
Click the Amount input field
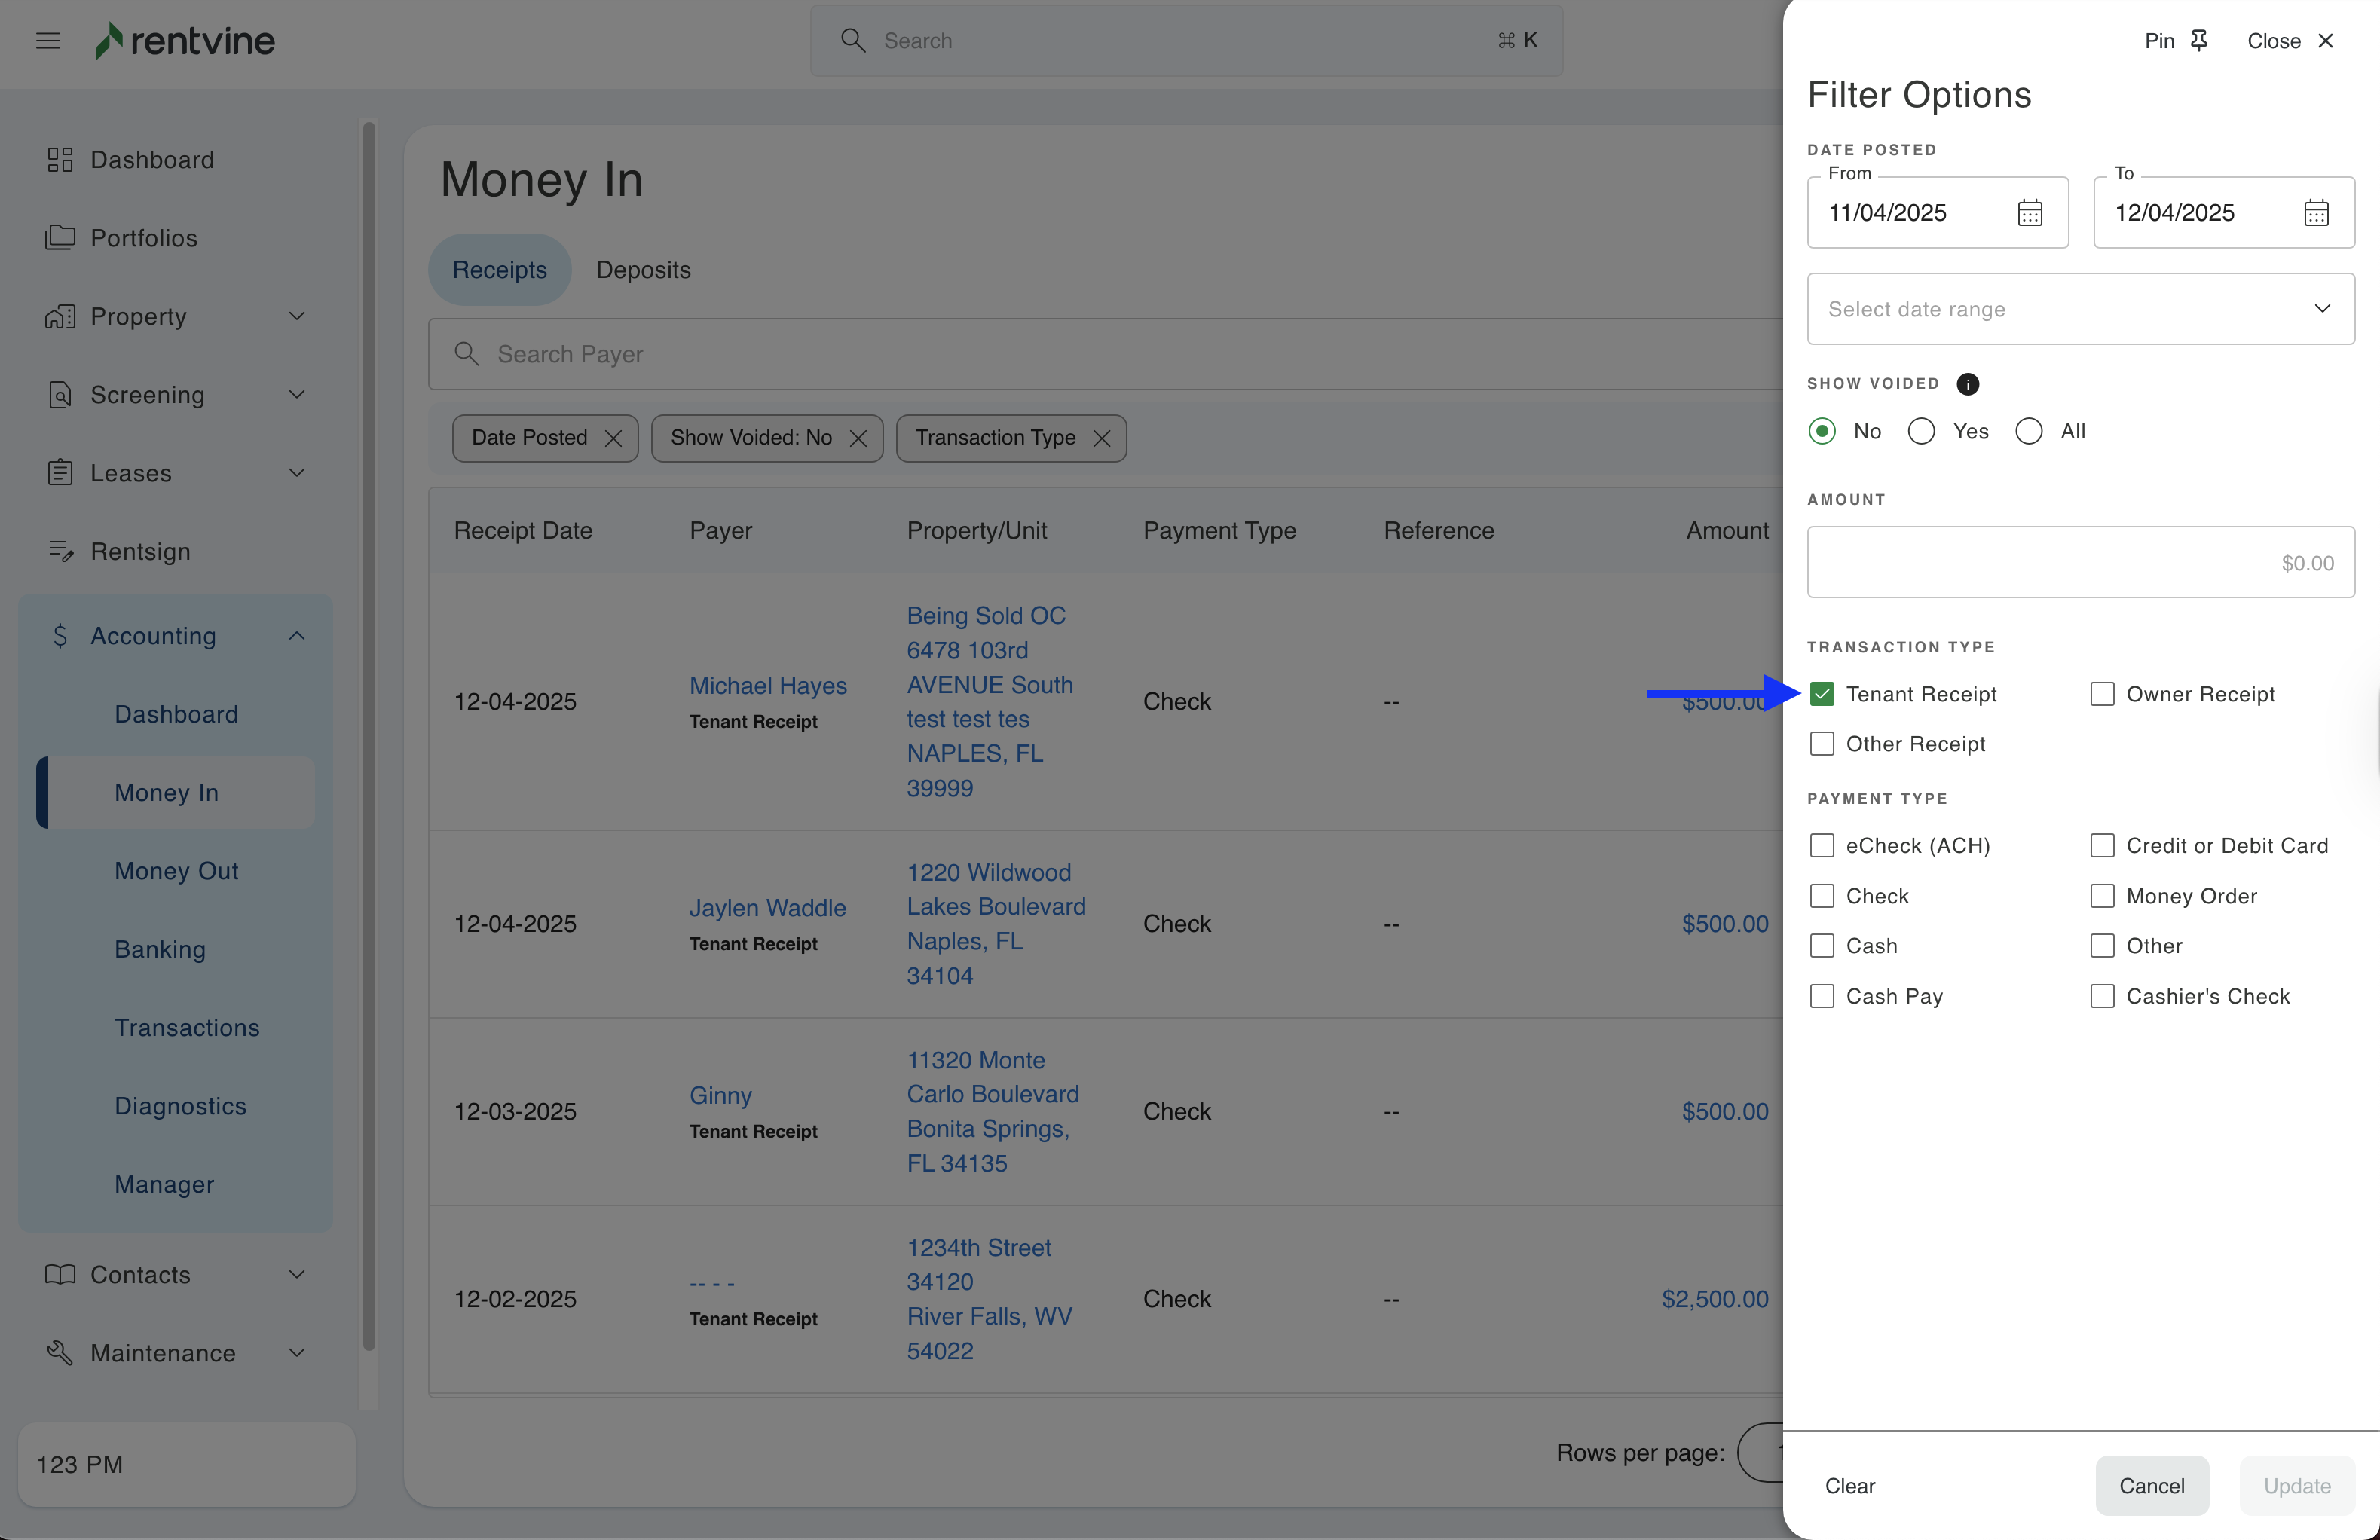click(2080, 563)
